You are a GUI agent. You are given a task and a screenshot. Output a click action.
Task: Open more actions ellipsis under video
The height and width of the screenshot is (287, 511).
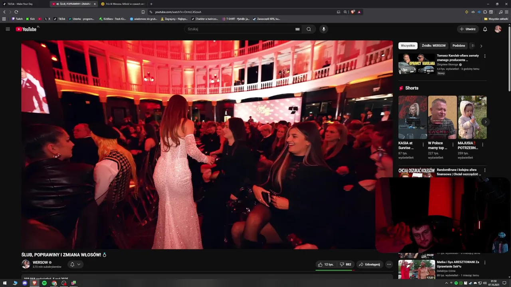[x=389, y=264]
